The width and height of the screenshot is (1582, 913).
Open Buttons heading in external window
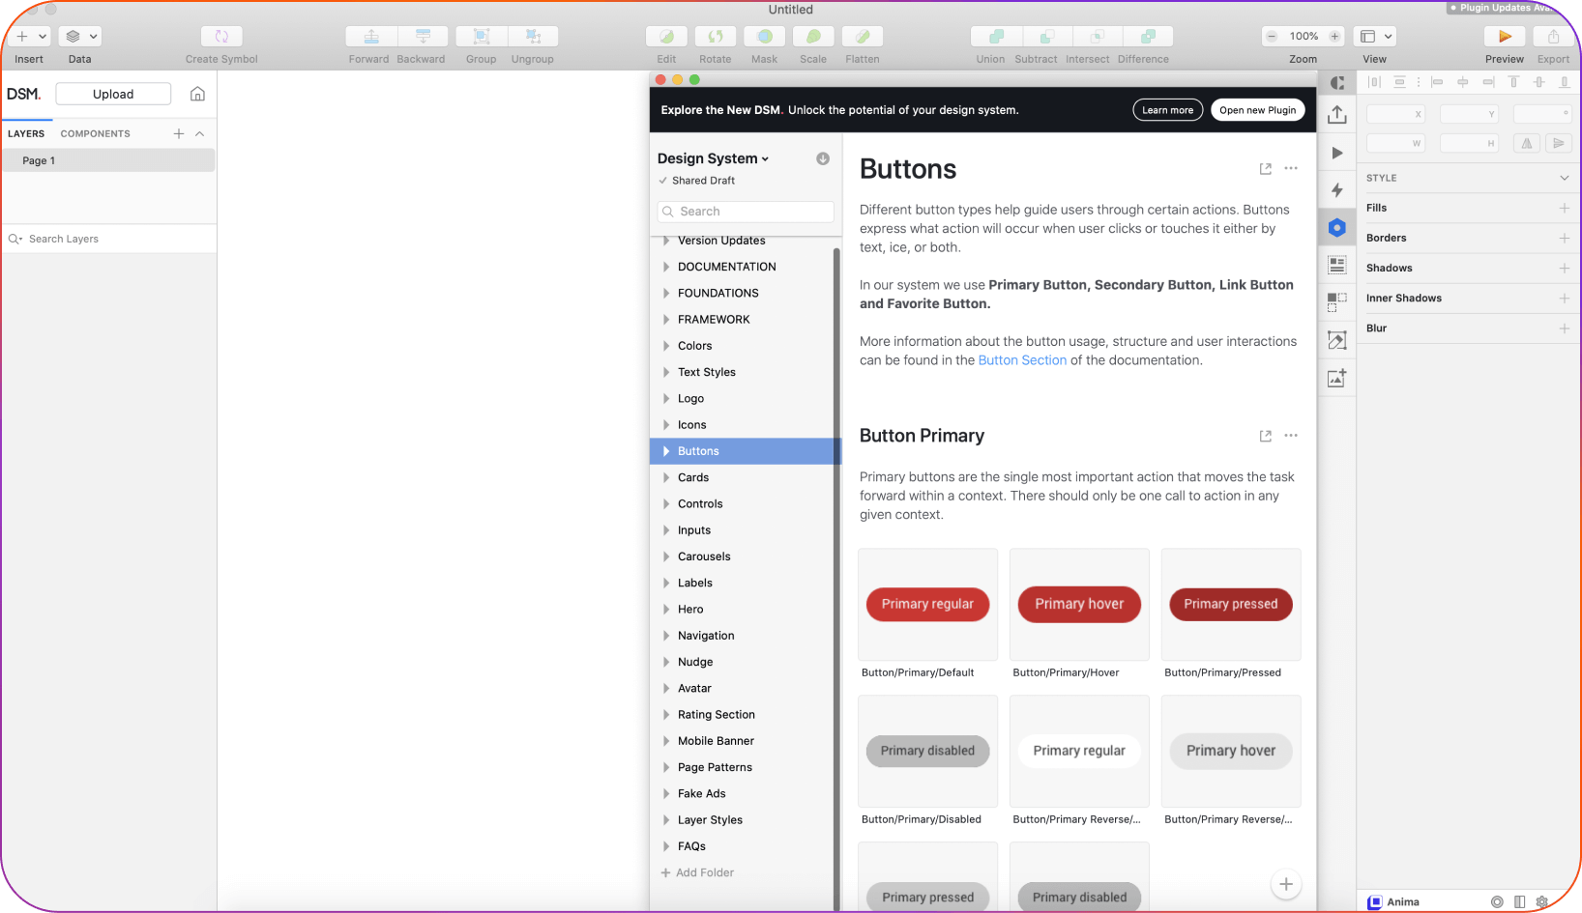1265,169
